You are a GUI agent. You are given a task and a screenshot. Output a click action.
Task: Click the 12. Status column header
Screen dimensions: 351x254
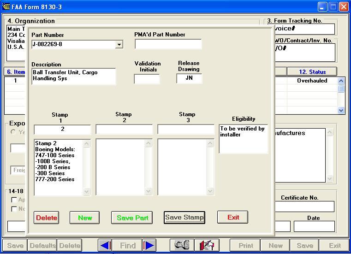point(312,71)
